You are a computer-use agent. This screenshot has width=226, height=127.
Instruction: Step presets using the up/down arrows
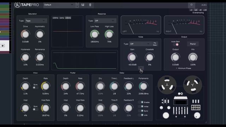click(77, 5)
